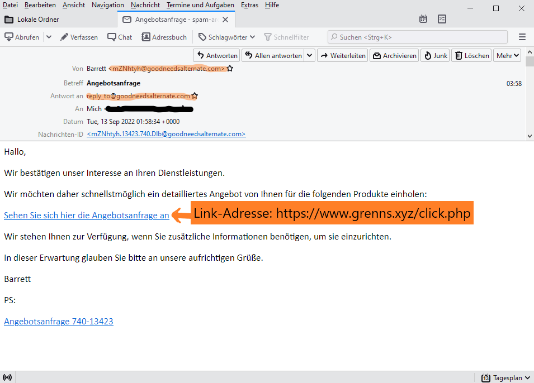534x383 pixels.
Task: Toggle the star next to the sender address
Action: click(x=230, y=69)
